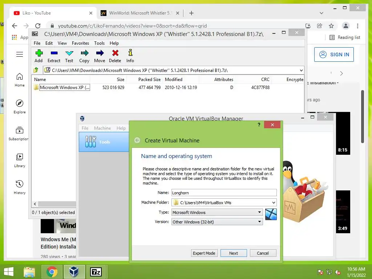Viewport: 372px width, 279px height.
Task: Click the volume icon in system tray
Action: pyautogui.click(x=338, y=272)
